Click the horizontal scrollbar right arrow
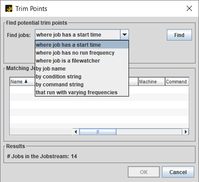This screenshot has width=199, height=182. [185, 132]
